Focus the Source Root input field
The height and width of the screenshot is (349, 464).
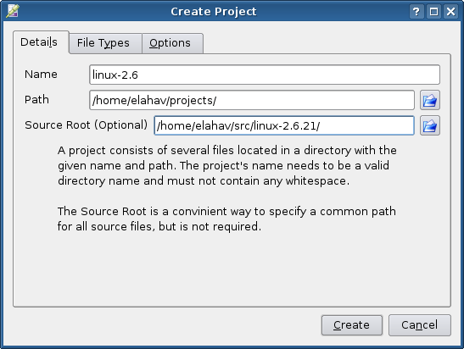coord(284,125)
